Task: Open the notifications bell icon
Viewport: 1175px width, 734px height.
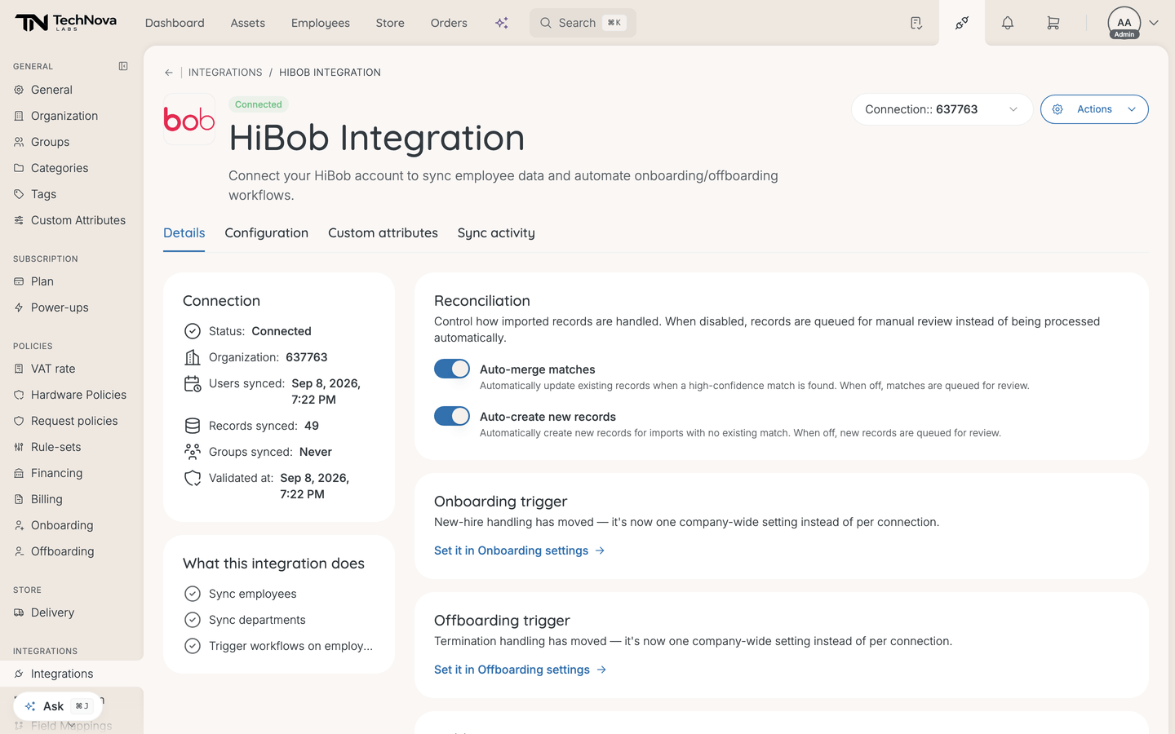Action: click(x=1008, y=23)
